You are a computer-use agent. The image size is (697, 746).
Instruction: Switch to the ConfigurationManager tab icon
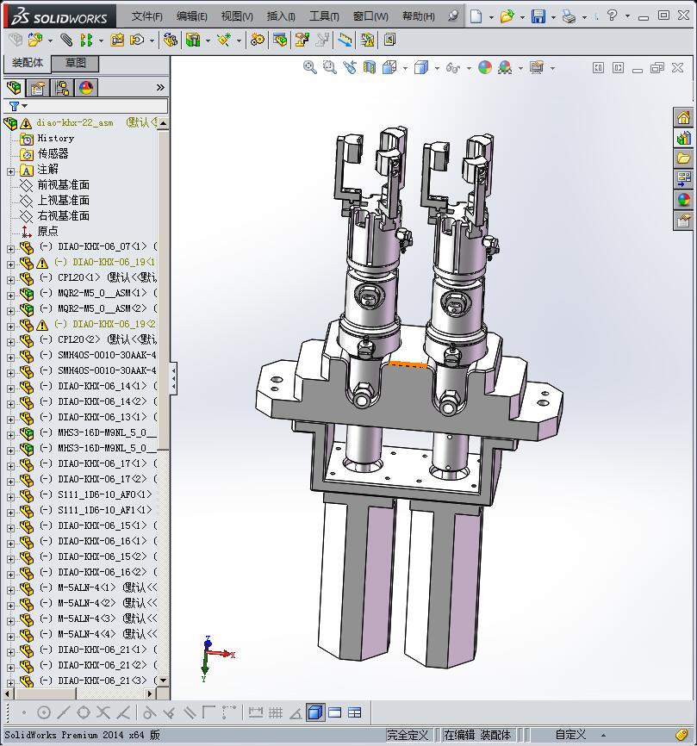pos(62,88)
